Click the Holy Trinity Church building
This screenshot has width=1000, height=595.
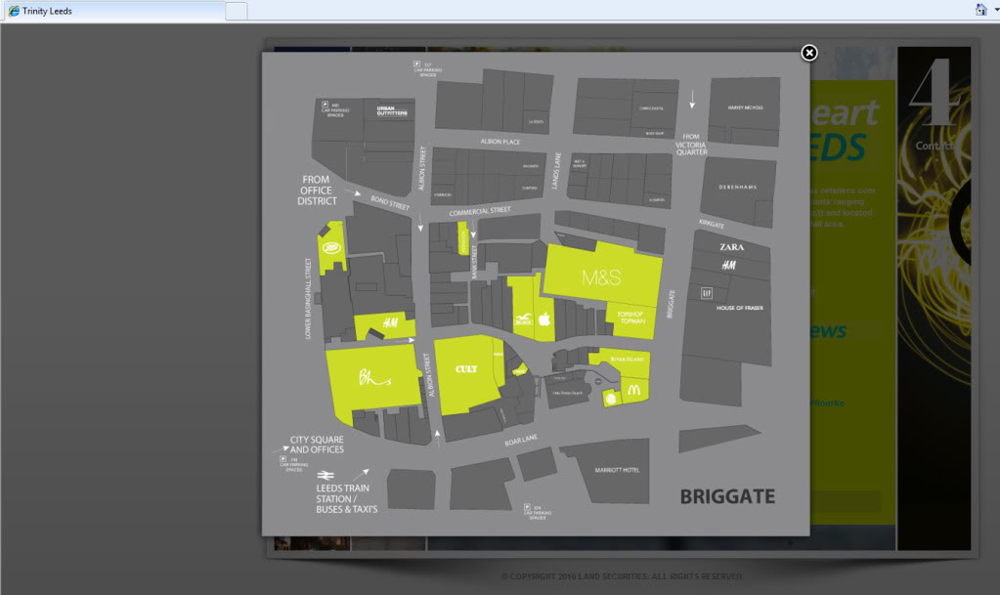(x=568, y=392)
